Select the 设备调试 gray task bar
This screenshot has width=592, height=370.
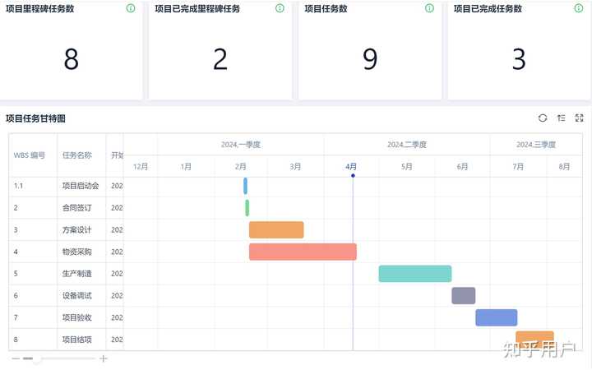click(463, 295)
